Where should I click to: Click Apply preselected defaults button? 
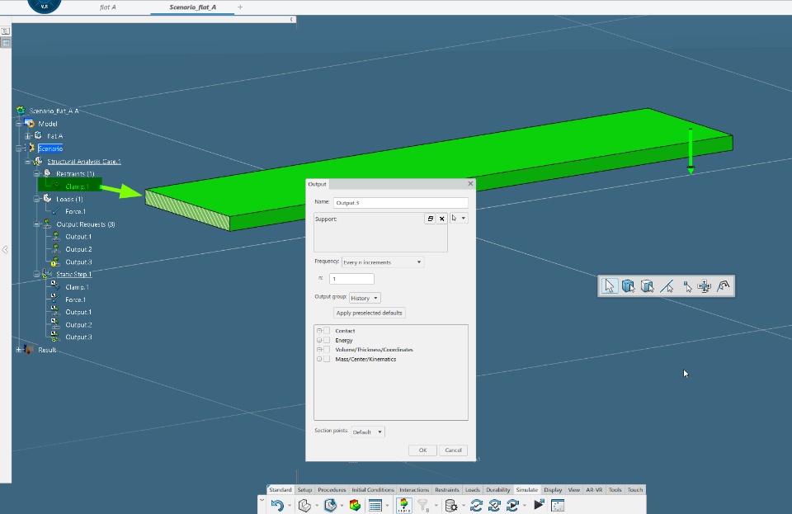370,313
